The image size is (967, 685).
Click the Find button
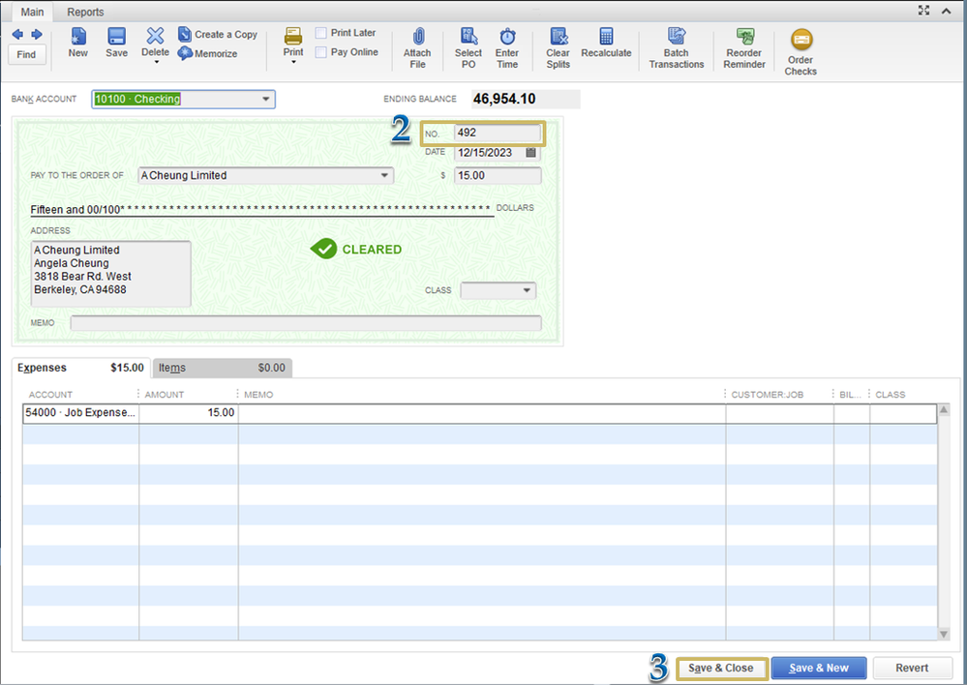tap(26, 54)
